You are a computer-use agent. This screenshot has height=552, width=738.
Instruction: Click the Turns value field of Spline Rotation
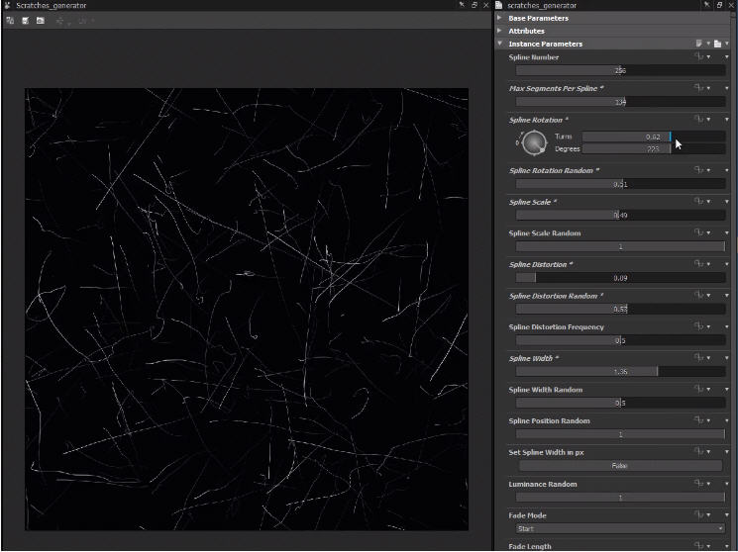pyautogui.click(x=653, y=137)
